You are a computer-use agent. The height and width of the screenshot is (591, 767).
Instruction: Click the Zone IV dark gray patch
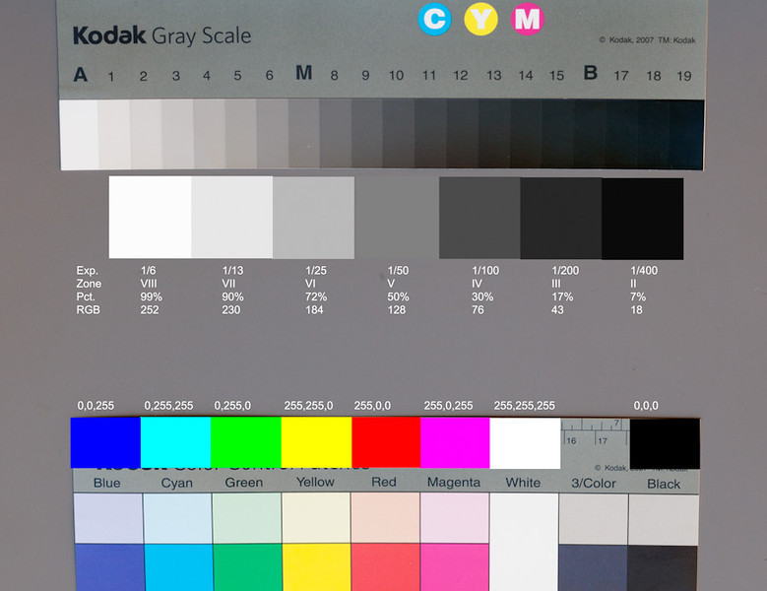coord(479,218)
